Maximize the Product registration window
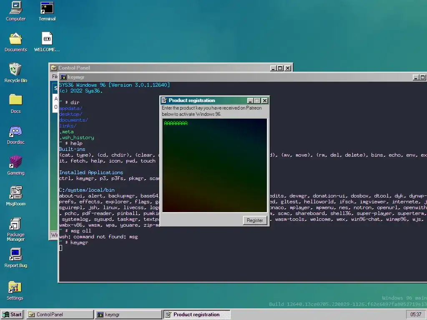Viewport: 427px width, 320px height. click(x=257, y=101)
